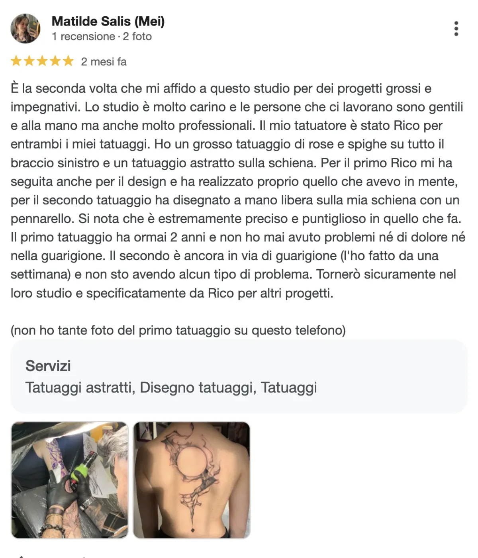Click the '2 mesi fa' timestamp
This screenshot has width=478, height=558.
(x=104, y=62)
